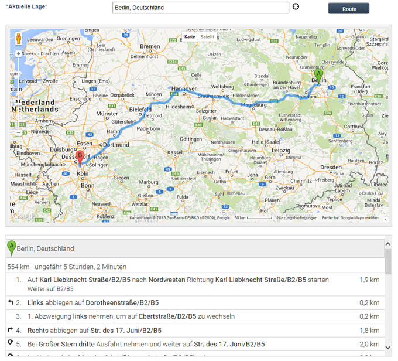Click the Hannover city label on map
This screenshot has width=398, height=361.
(x=184, y=88)
